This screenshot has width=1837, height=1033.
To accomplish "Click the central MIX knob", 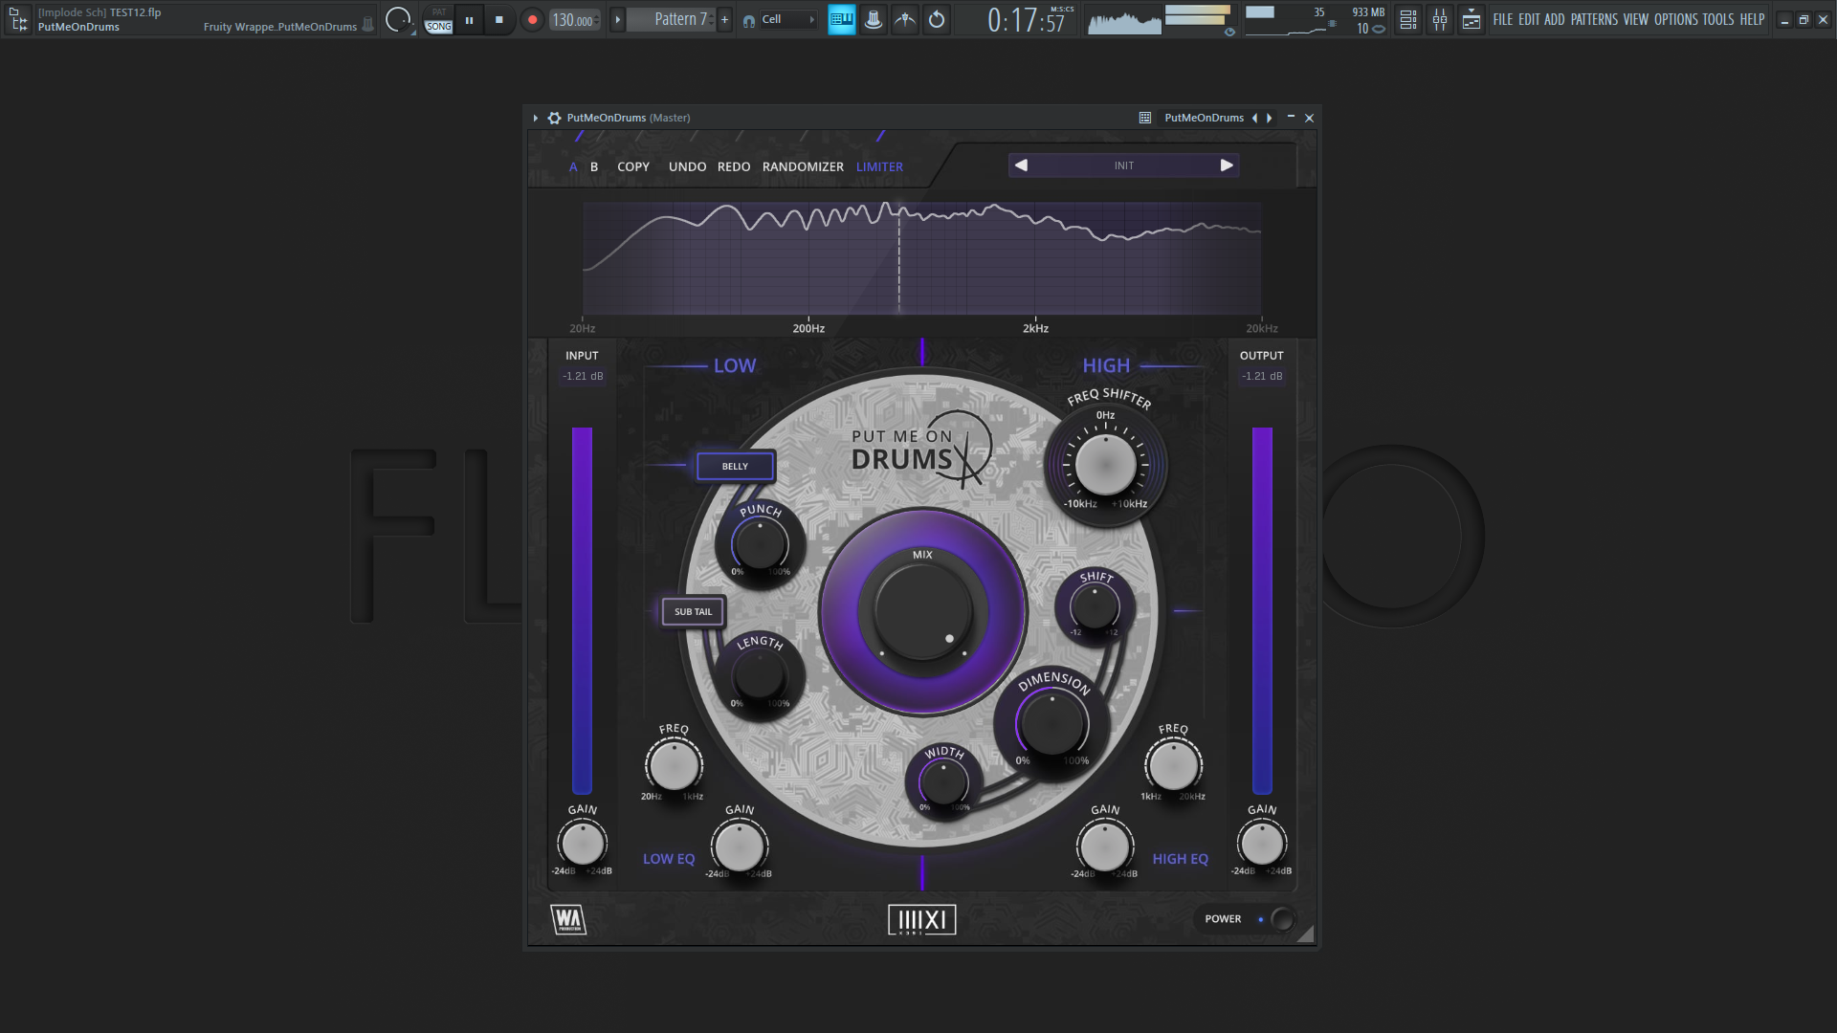I will pos(922,612).
